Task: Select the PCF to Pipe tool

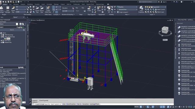Action: 42,9
